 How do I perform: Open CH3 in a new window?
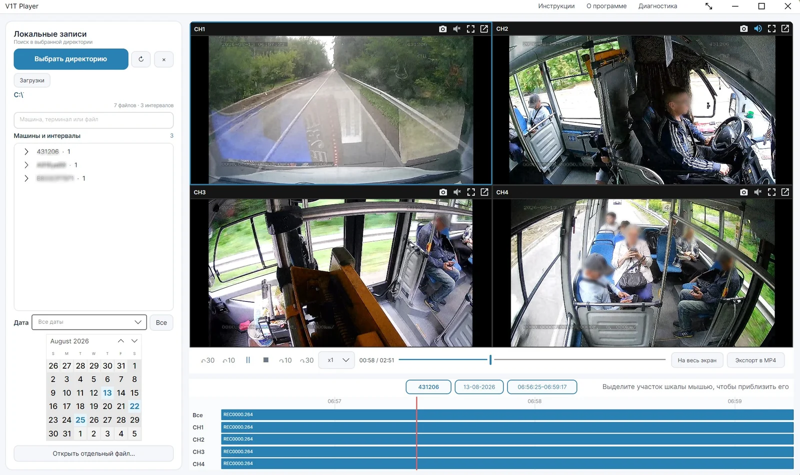484,192
